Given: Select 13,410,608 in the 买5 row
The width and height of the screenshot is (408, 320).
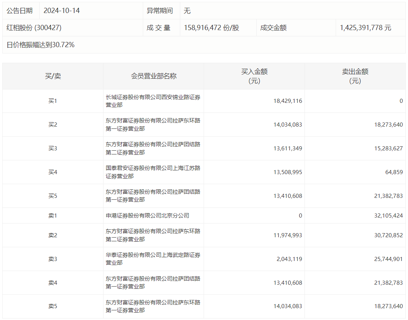Looking at the screenshot, I should point(288,196).
